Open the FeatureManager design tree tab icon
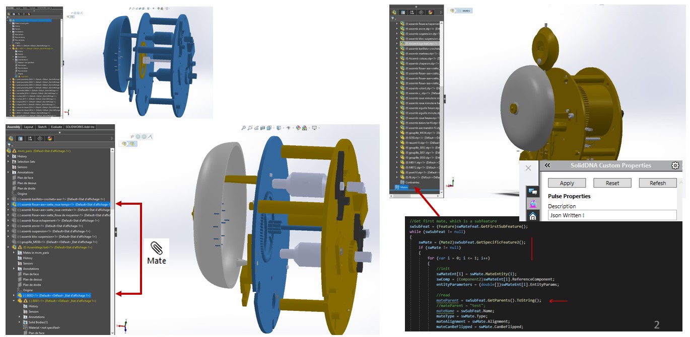 11,138
